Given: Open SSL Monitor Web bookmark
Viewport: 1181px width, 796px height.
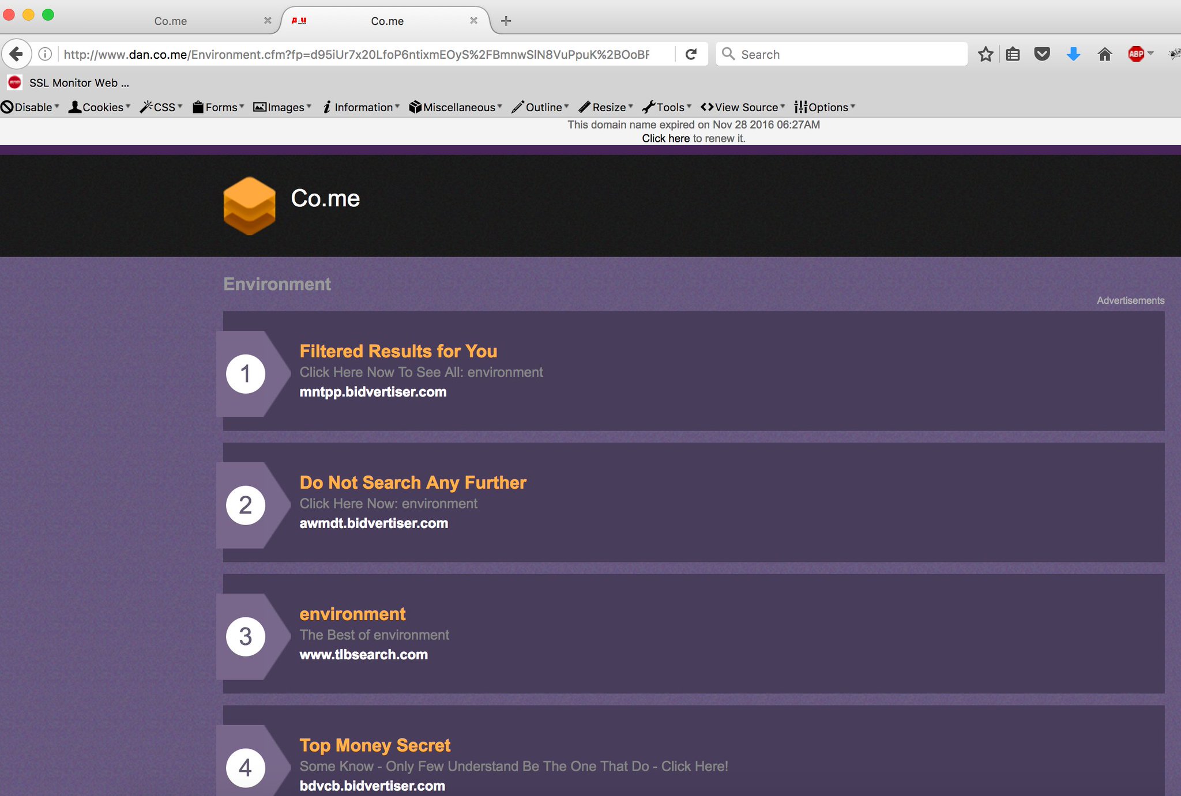Looking at the screenshot, I should (68, 82).
